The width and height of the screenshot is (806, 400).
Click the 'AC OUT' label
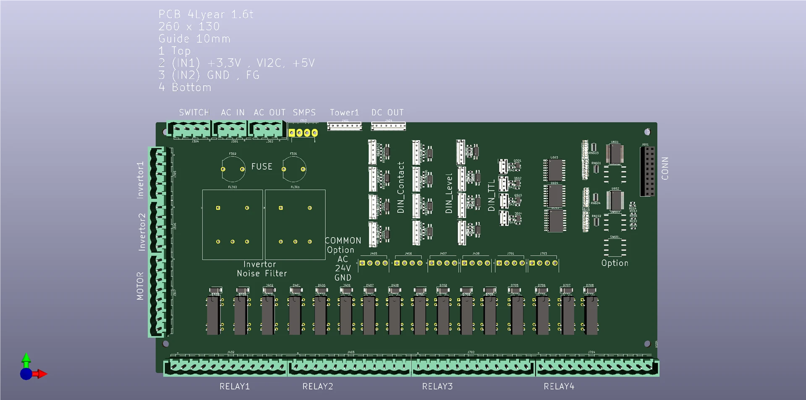point(270,112)
